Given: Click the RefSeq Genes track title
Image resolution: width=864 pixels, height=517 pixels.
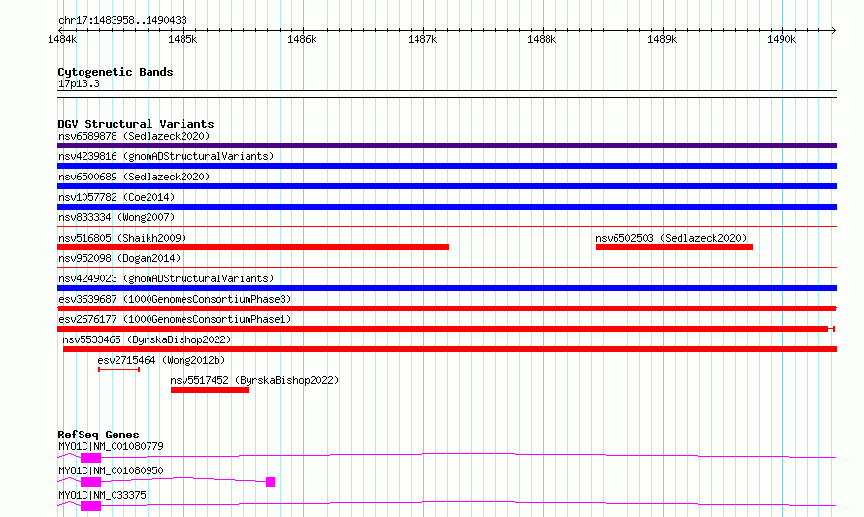Looking at the screenshot, I should [x=98, y=435].
